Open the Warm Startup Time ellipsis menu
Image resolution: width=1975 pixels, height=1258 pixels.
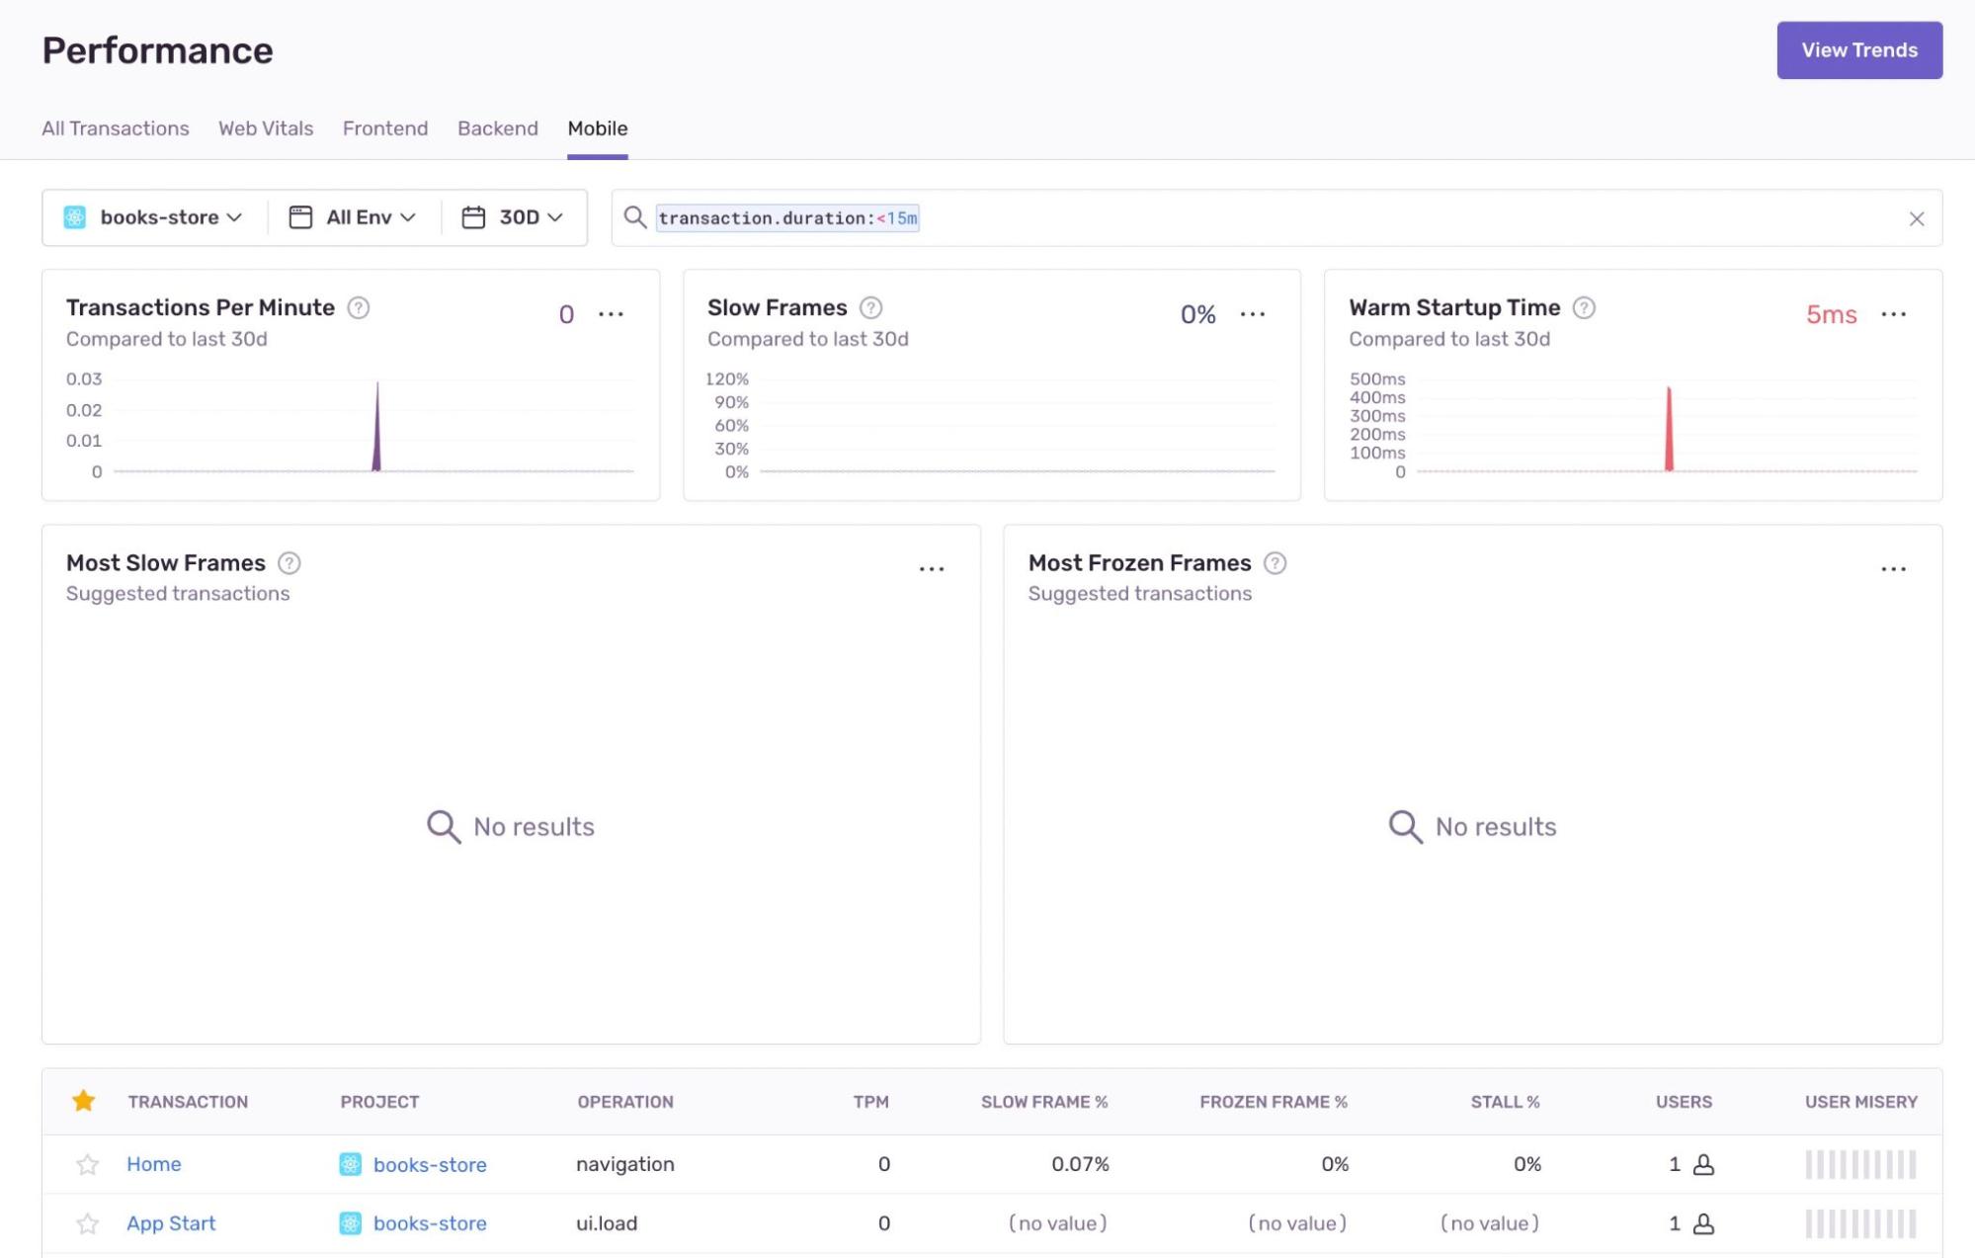coord(1894,314)
